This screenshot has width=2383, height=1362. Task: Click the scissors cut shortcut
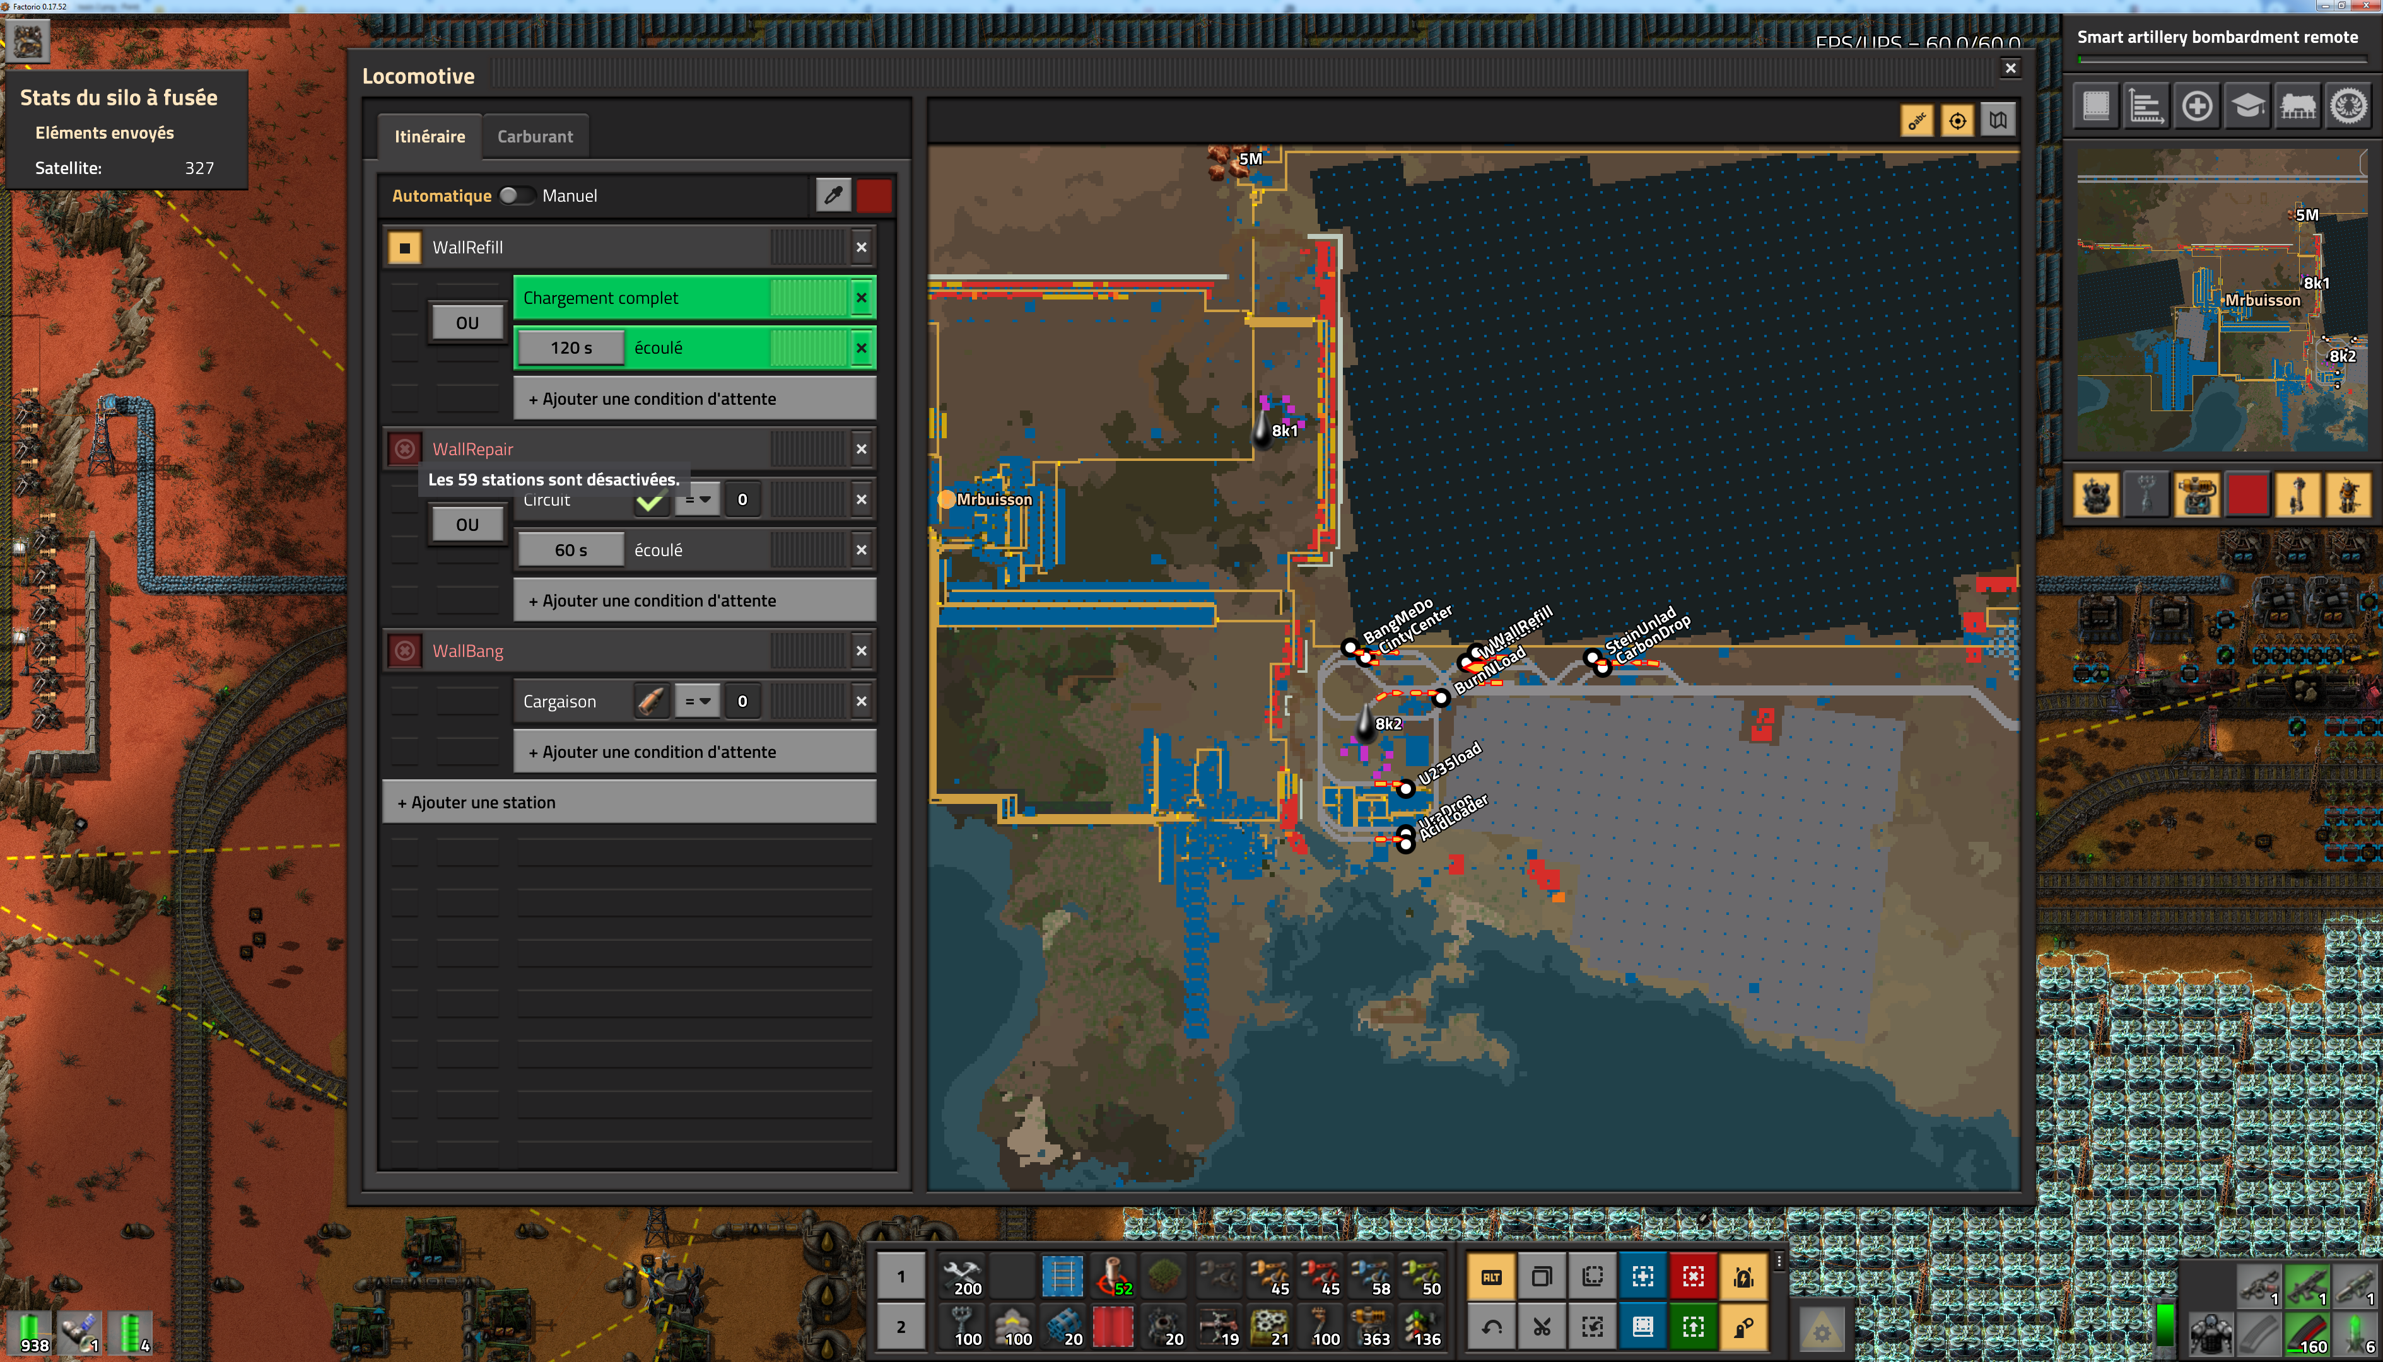(1542, 1327)
